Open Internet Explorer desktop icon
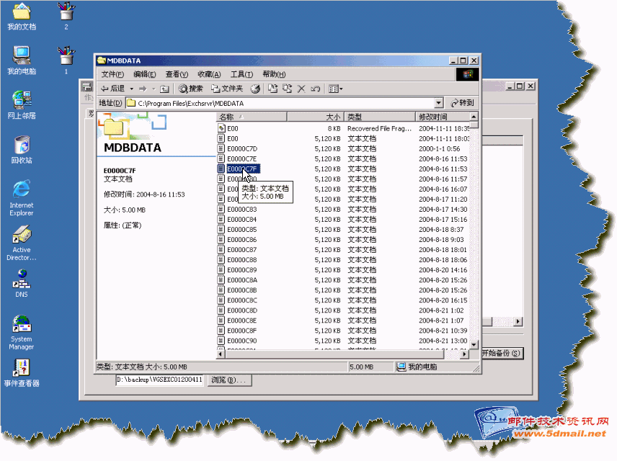 tap(22, 189)
